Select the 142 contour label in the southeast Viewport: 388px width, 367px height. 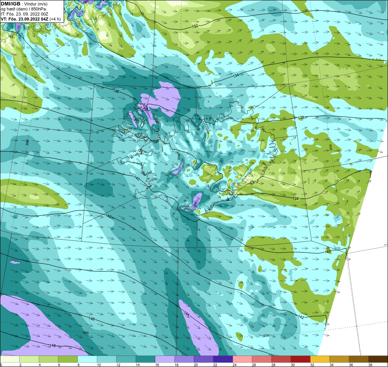tap(301, 317)
